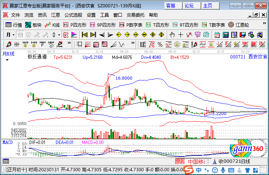Open the 公式选股 menu
269x175 pixels.
tap(73, 15)
